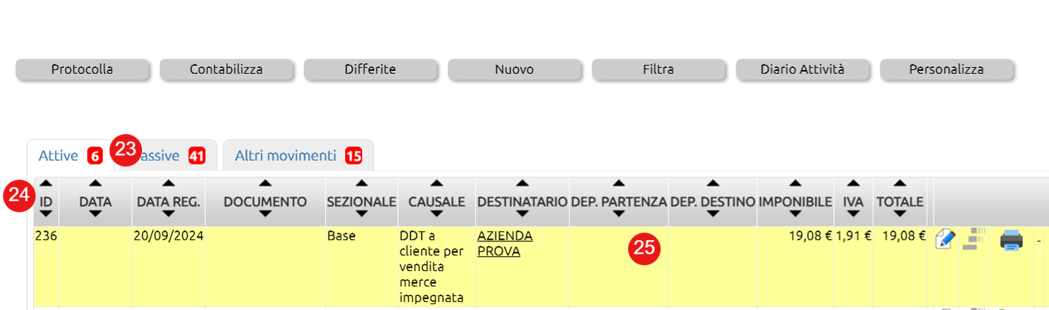1049x310 pixels.
Task: Click the grey bars icon beside the edit pencil
Action: (x=976, y=240)
